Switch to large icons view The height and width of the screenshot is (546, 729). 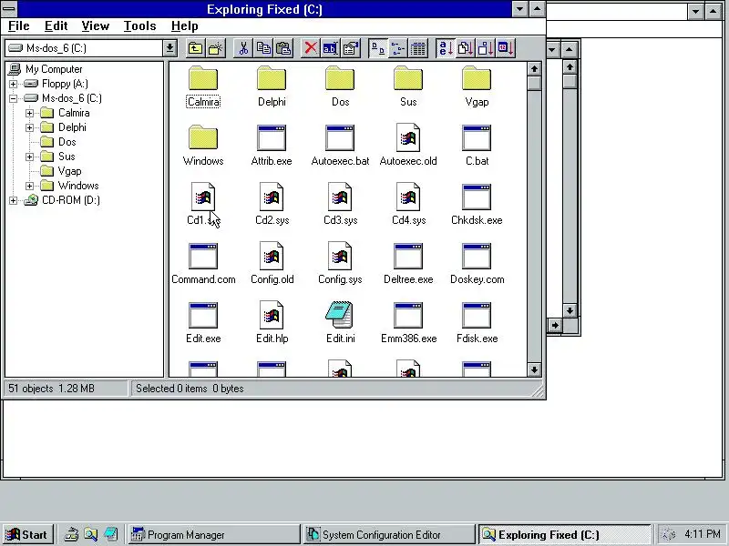(x=378, y=48)
